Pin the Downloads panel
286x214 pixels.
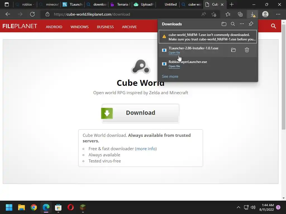click(x=251, y=24)
